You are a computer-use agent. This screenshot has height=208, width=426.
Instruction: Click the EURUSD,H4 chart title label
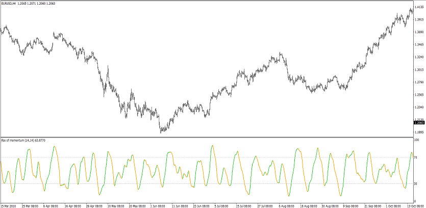coord(13,3)
